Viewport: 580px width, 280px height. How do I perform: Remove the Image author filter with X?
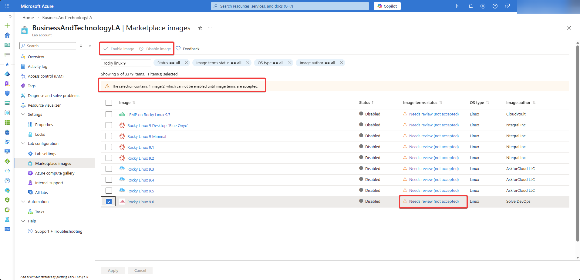342,63
